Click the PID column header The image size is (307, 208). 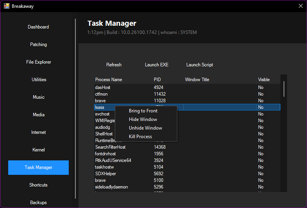pos(157,80)
